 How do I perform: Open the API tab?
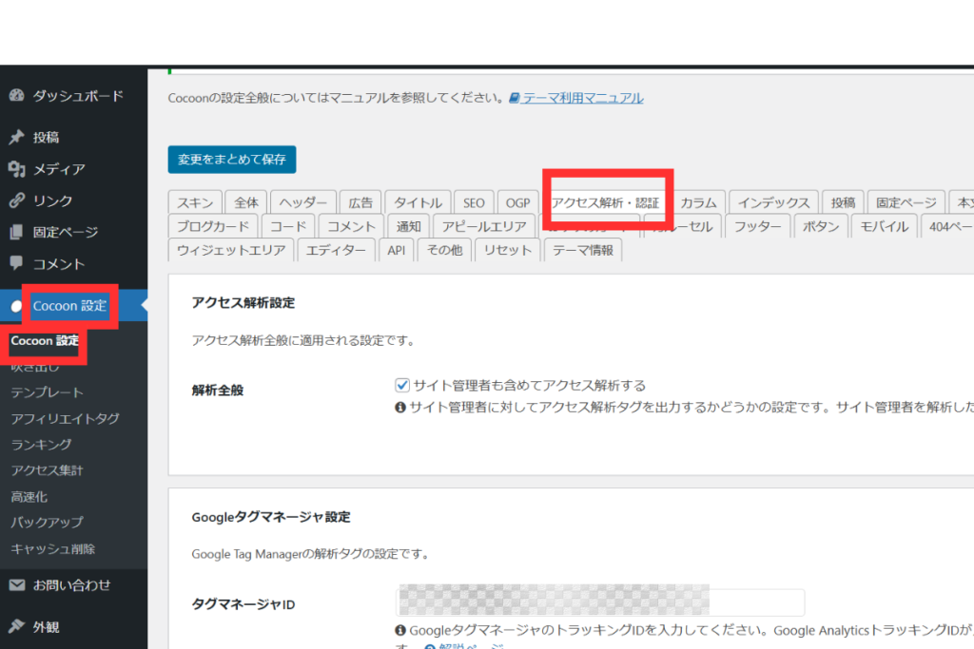click(397, 250)
